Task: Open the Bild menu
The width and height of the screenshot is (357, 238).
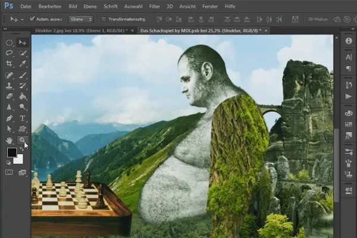Action: pyautogui.click(x=73, y=7)
